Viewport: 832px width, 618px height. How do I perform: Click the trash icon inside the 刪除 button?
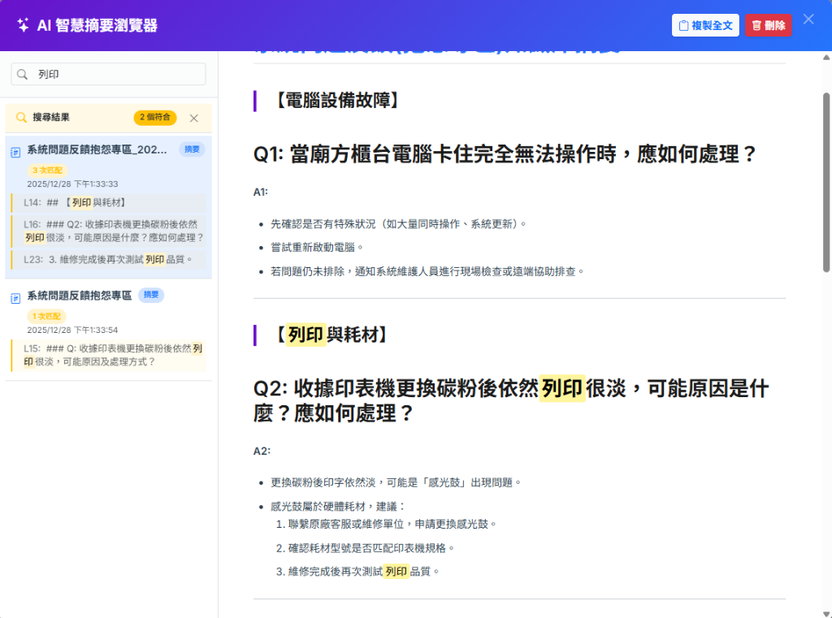click(x=757, y=25)
